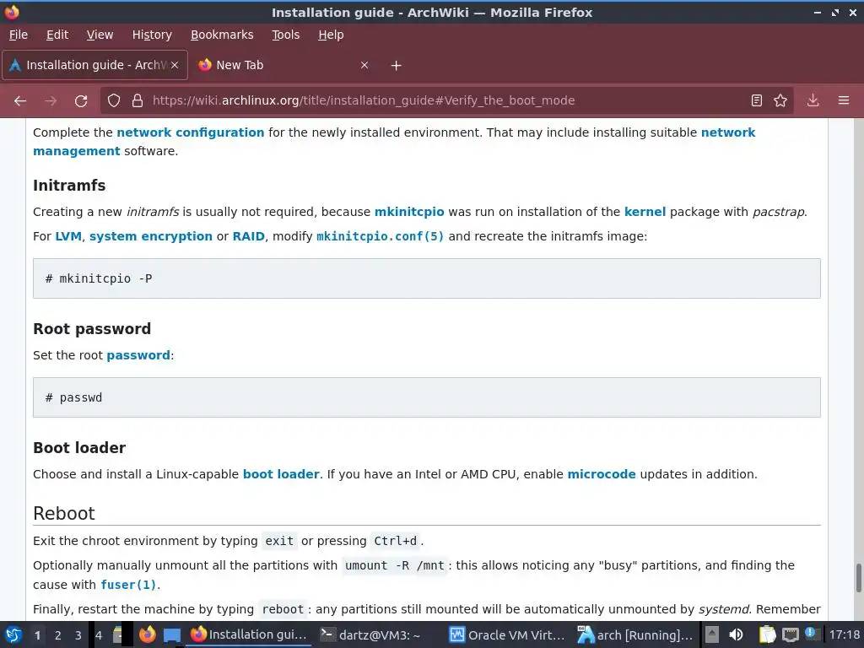Follow the password link

click(138, 355)
